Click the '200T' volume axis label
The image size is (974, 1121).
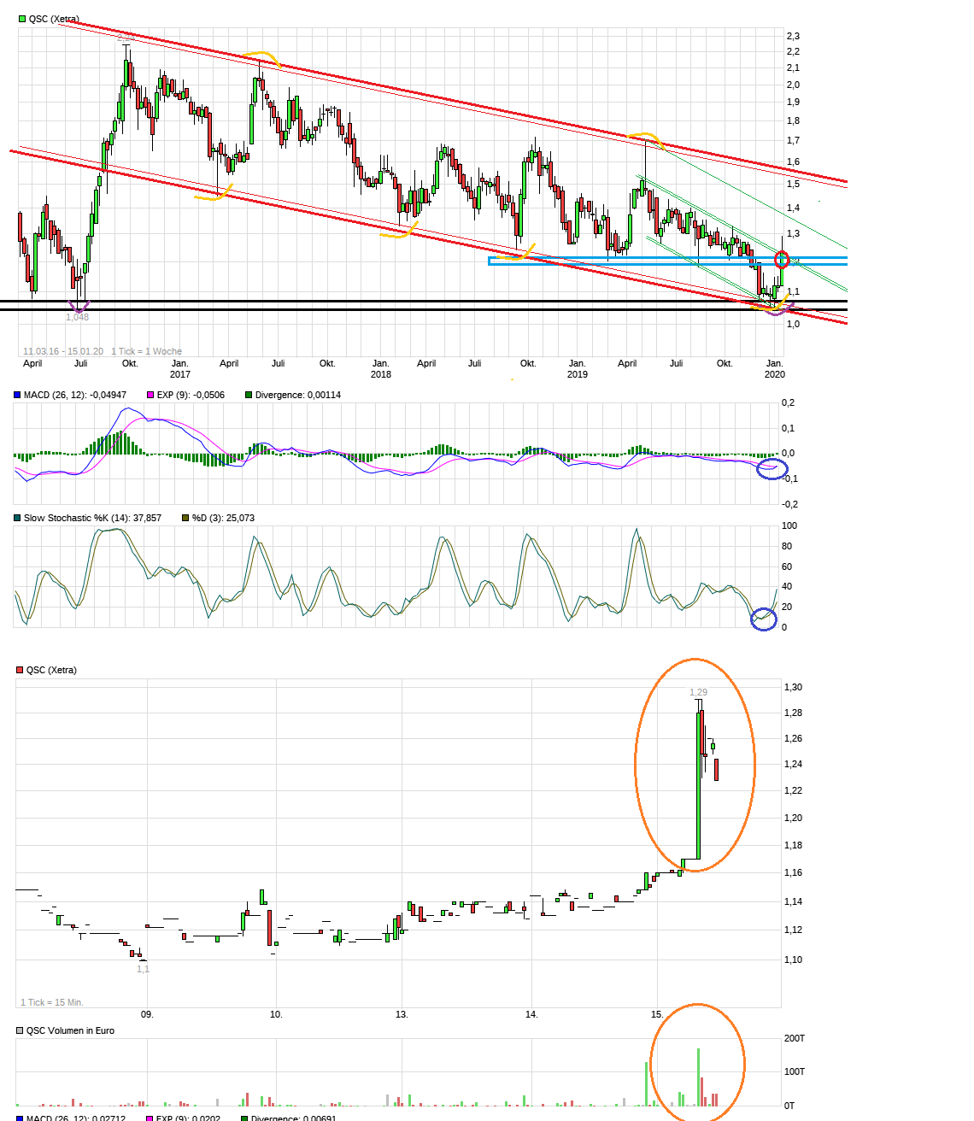[x=795, y=1038]
